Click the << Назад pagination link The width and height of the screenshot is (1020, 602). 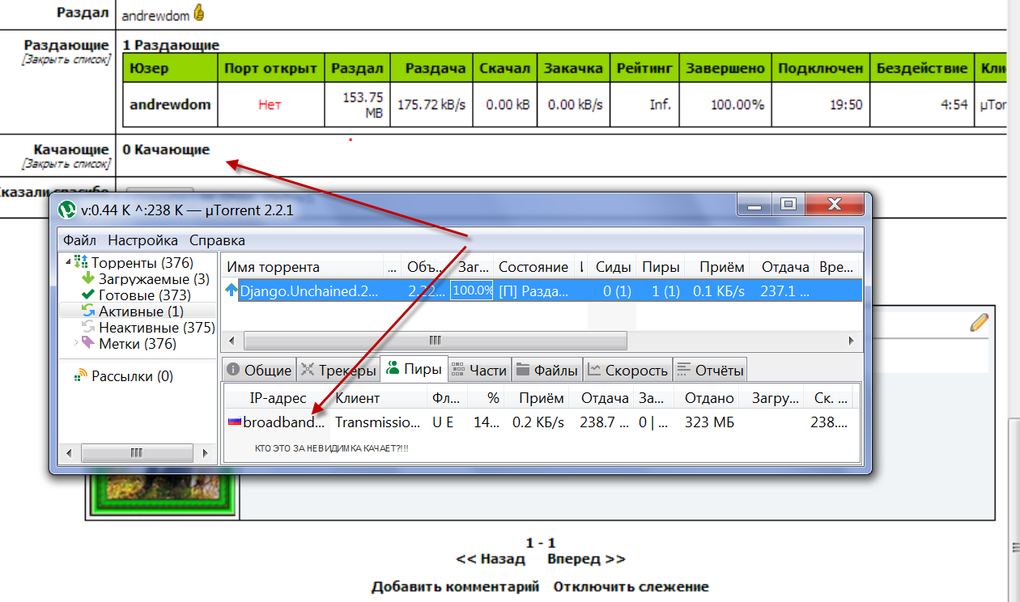(x=491, y=558)
